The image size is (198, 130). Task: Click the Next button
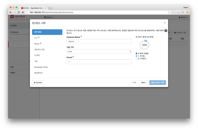(x=144, y=83)
